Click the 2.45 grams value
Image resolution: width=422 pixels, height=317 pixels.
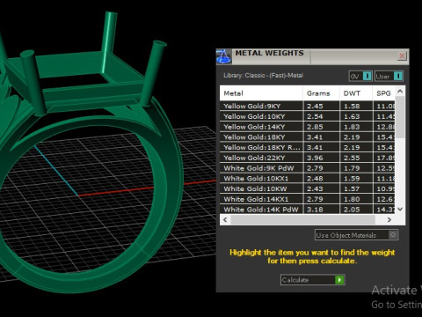pyautogui.click(x=315, y=107)
